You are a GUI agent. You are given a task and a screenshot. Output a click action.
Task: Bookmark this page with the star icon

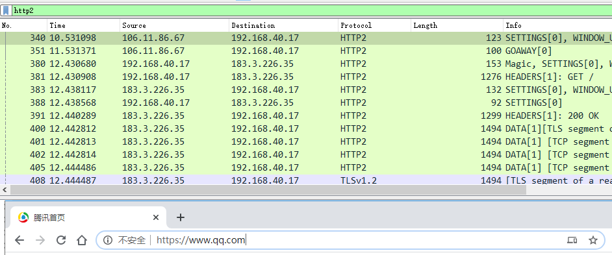(593, 240)
